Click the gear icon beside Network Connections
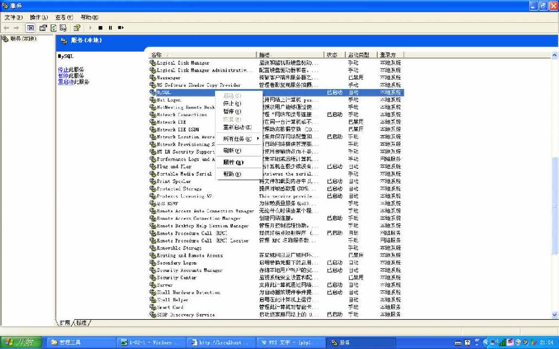This screenshot has height=349, width=559. pos(153,115)
